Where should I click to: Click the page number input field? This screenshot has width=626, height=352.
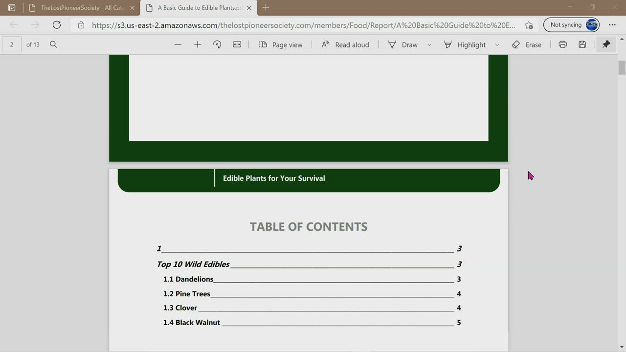pos(12,44)
